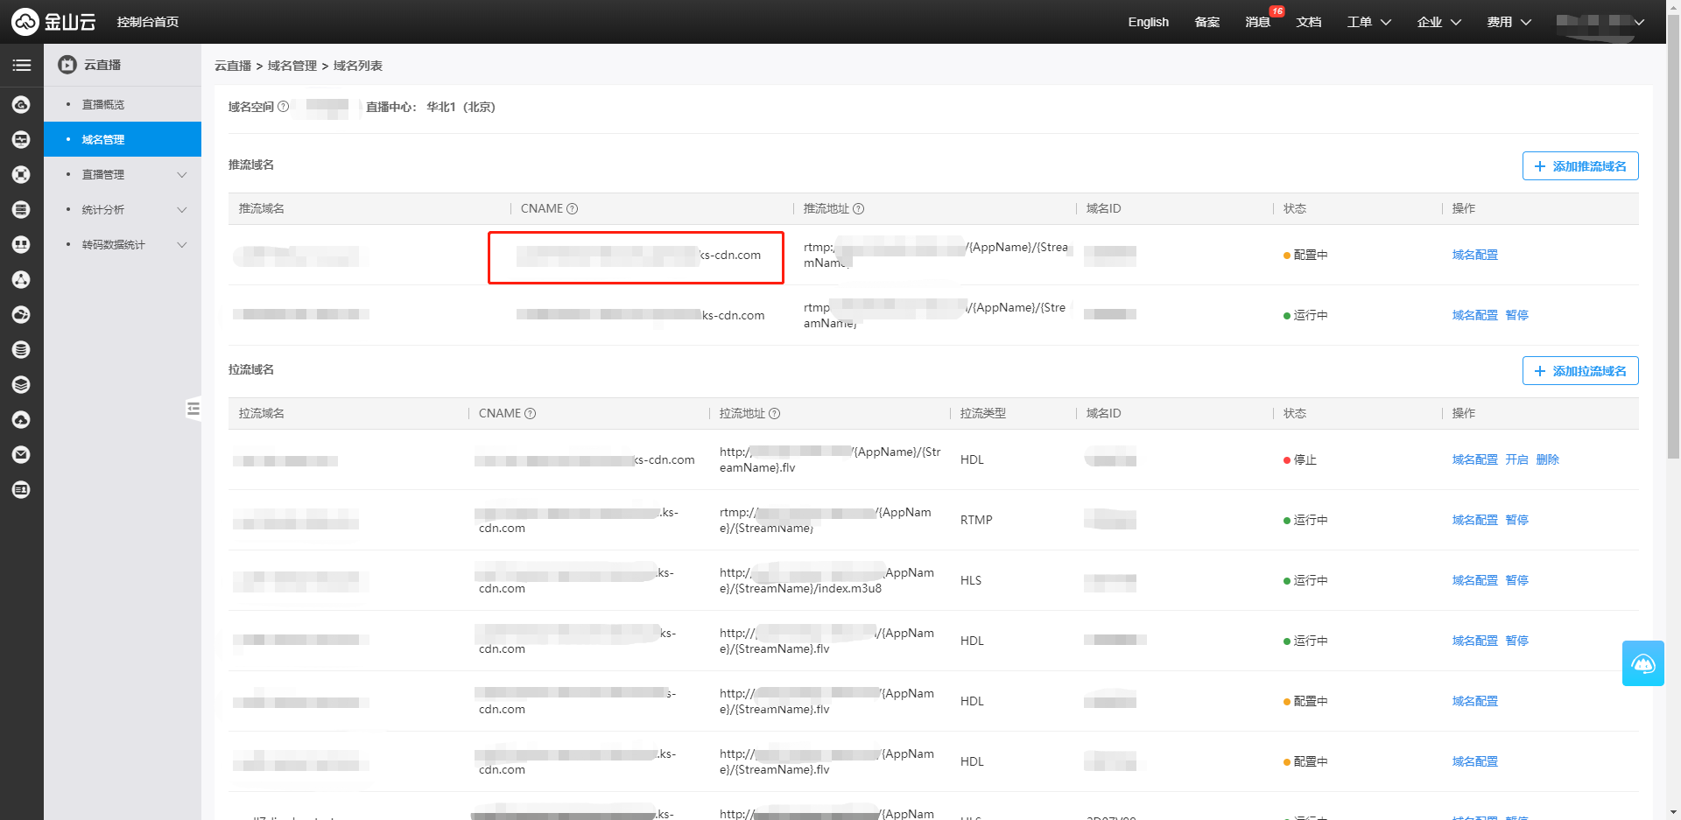Click the database cylinder icon in sidebar
1681x820 pixels.
click(21, 350)
